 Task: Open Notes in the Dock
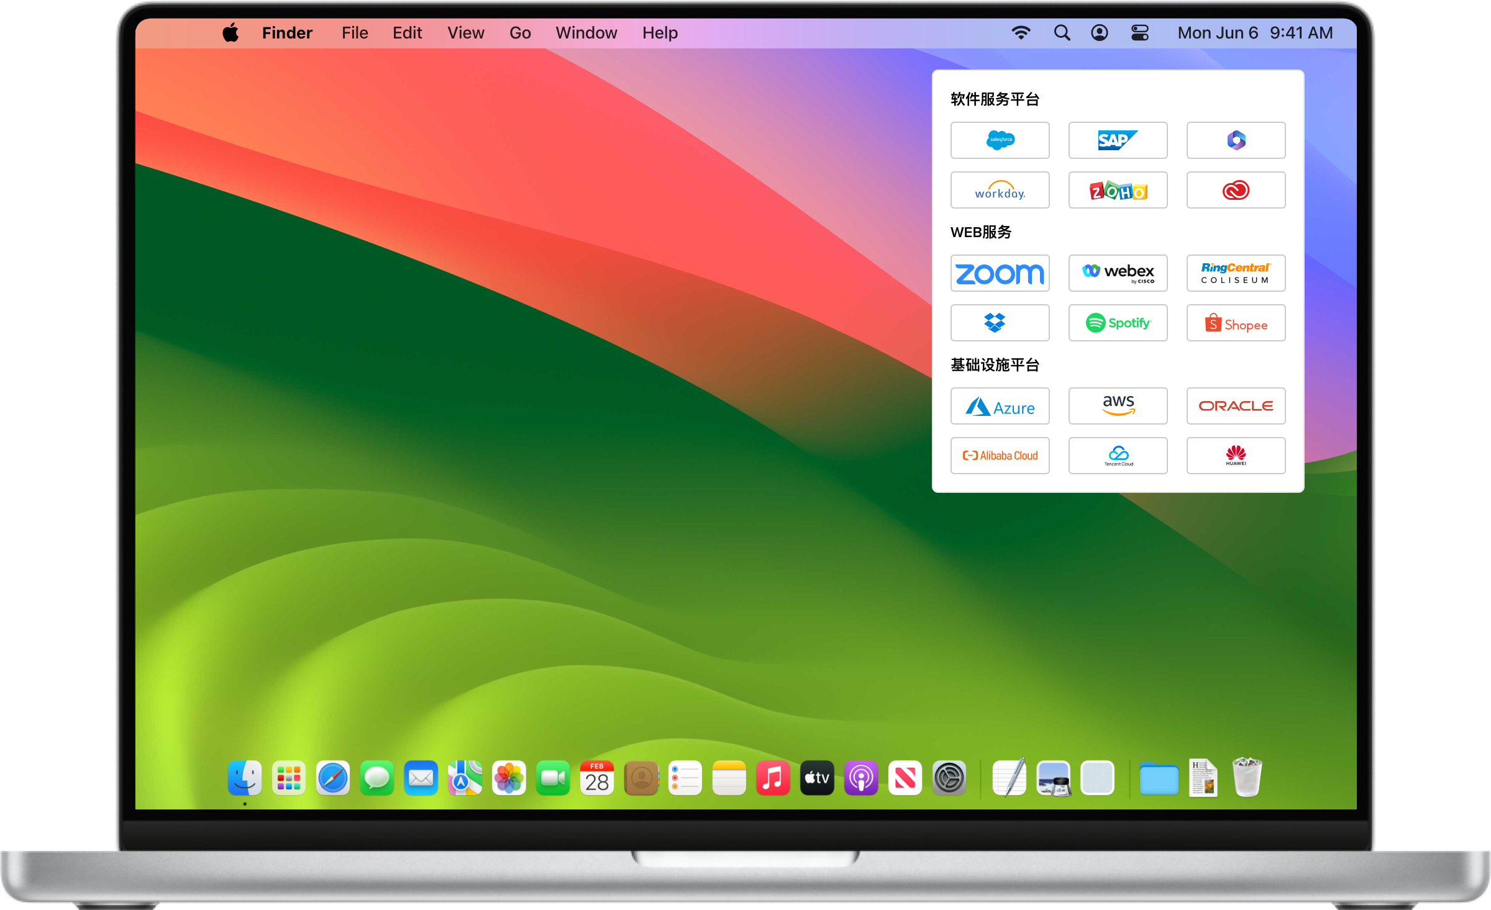coord(729,778)
